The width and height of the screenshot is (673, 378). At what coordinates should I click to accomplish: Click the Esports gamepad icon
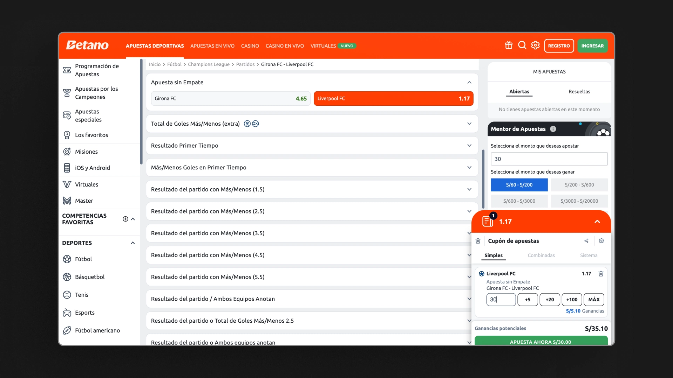67,313
